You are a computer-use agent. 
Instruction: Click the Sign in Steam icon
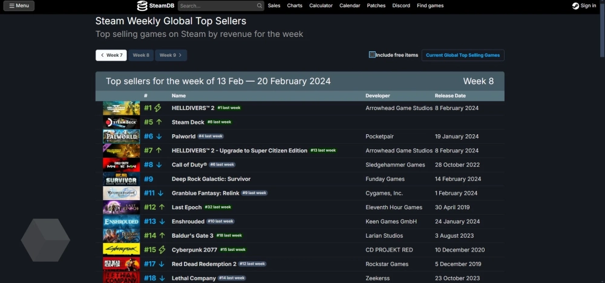click(x=575, y=6)
